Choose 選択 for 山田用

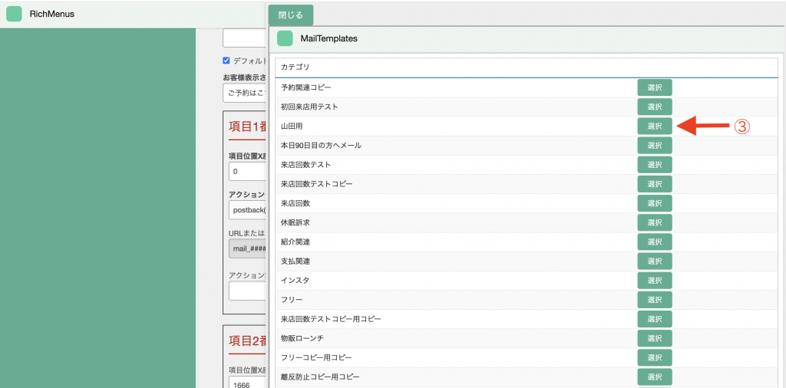pyautogui.click(x=655, y=127)
